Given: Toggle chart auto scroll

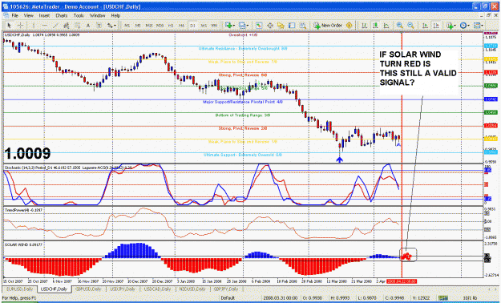Looking at the screenshot, I should [425, 26].
